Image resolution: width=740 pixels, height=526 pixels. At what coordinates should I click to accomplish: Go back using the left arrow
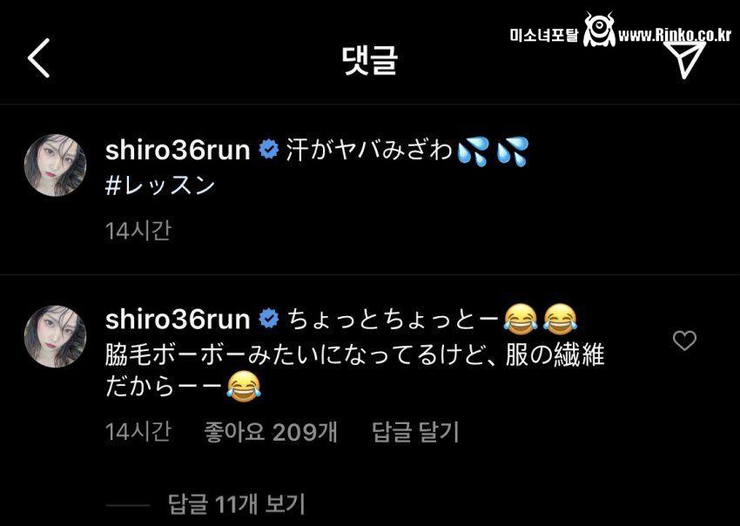[38, 58]
